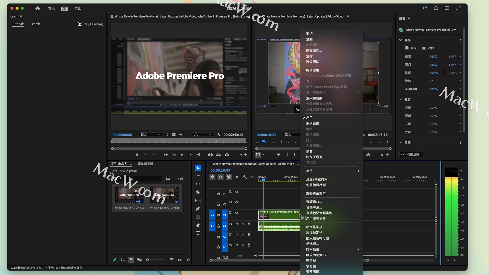
Task: Move the source monitor playhead scrubber
Action: click(112, 141)
